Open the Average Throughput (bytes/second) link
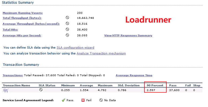Image resolution: width=208 pixels, height=107 pixels. 31,24
